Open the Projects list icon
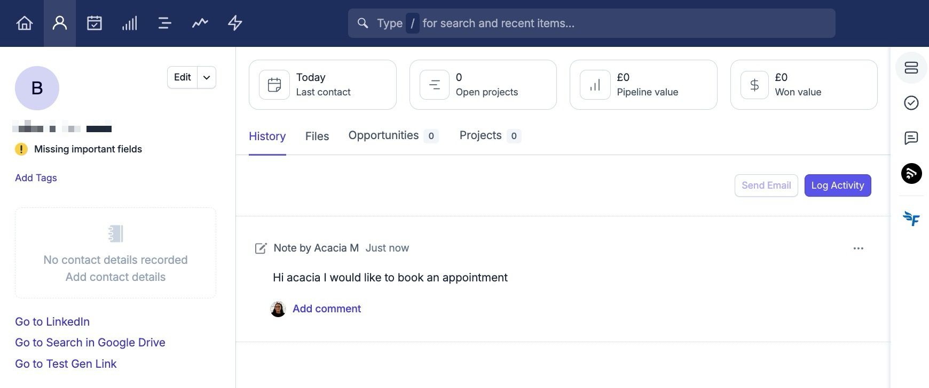The image size is (929, 388). coord(164,23)
